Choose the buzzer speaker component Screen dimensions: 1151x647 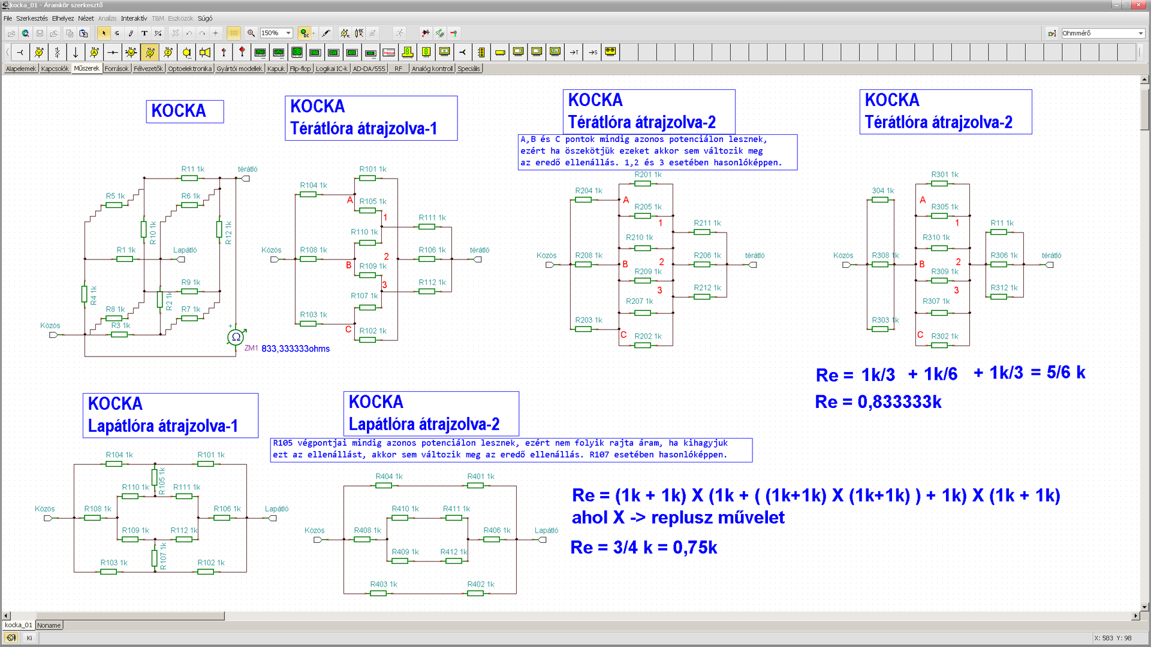205,53
